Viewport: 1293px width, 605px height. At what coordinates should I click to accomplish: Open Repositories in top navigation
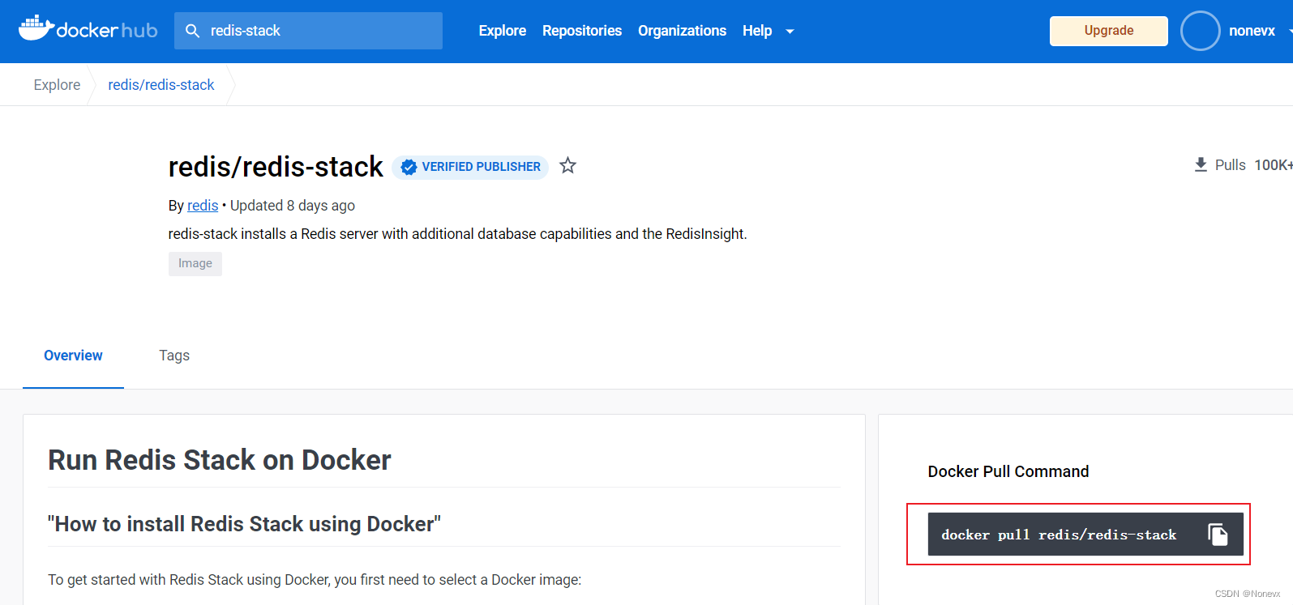(x=582, y=31)
